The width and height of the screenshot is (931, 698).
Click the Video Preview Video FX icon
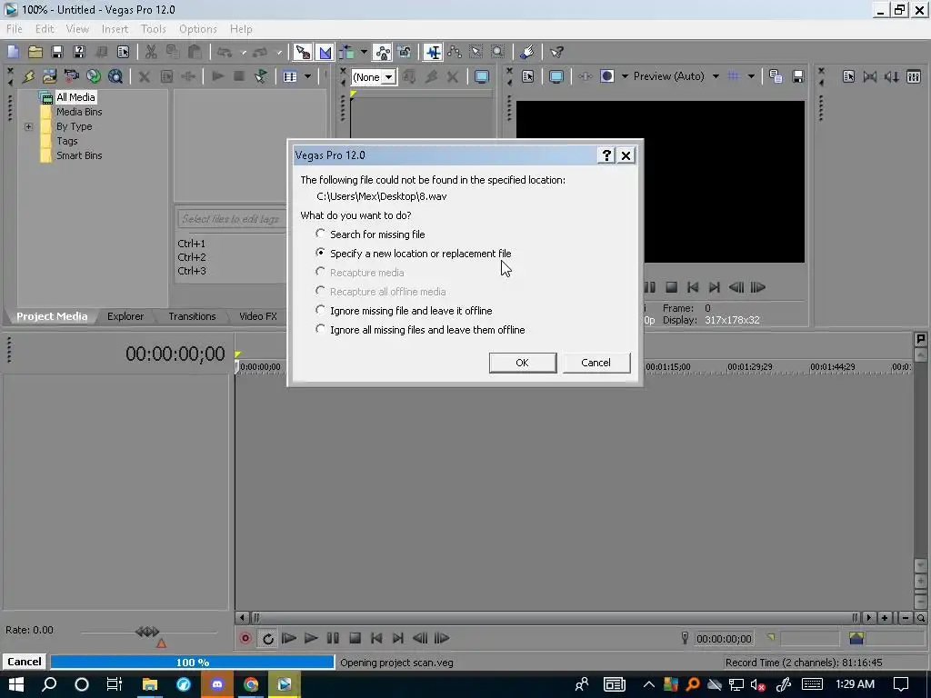(585, 76)
